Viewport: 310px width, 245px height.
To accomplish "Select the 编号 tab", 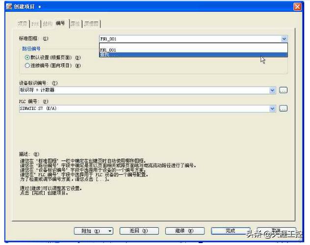I will [x=61, y=24].
